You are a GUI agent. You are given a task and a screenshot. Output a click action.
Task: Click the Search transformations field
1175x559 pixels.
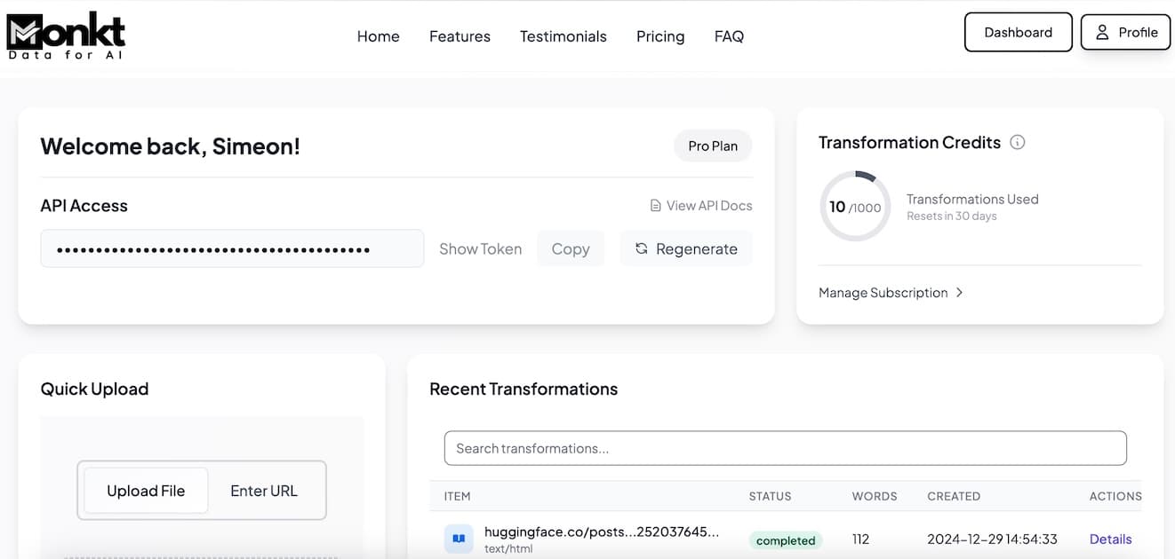tap(786, 448)
